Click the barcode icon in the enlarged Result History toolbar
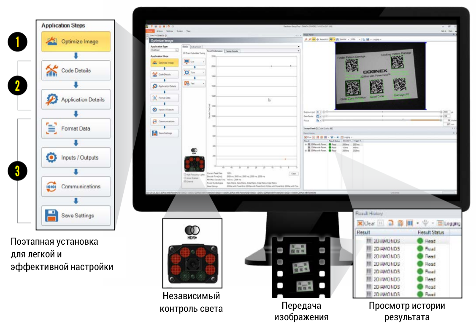 pos(409,223)
